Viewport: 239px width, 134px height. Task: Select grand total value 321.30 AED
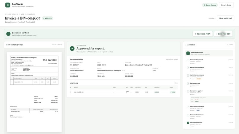[129, 76]
